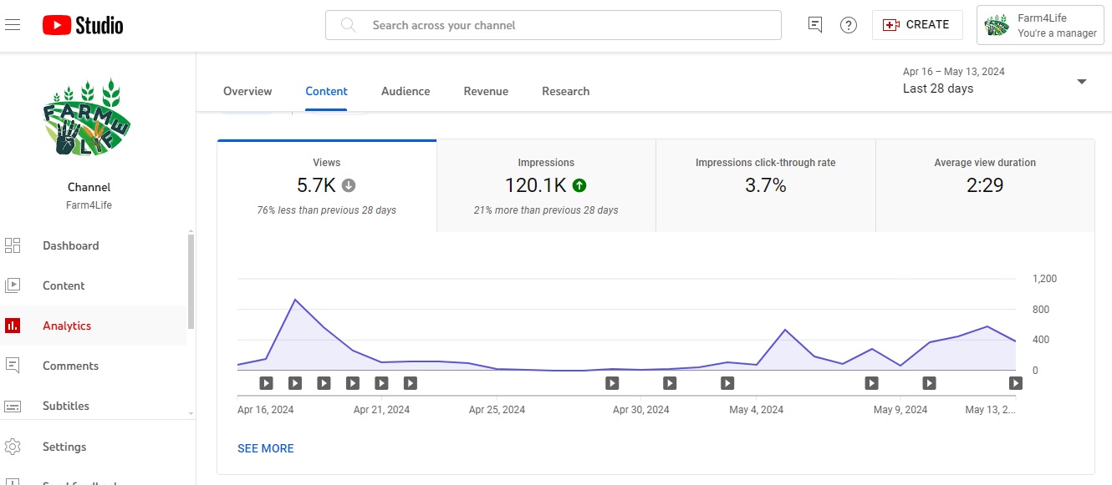1112x485 pixels.
Task: Open Subtitles in the sidebar
Action: click(x=66, y=406)
